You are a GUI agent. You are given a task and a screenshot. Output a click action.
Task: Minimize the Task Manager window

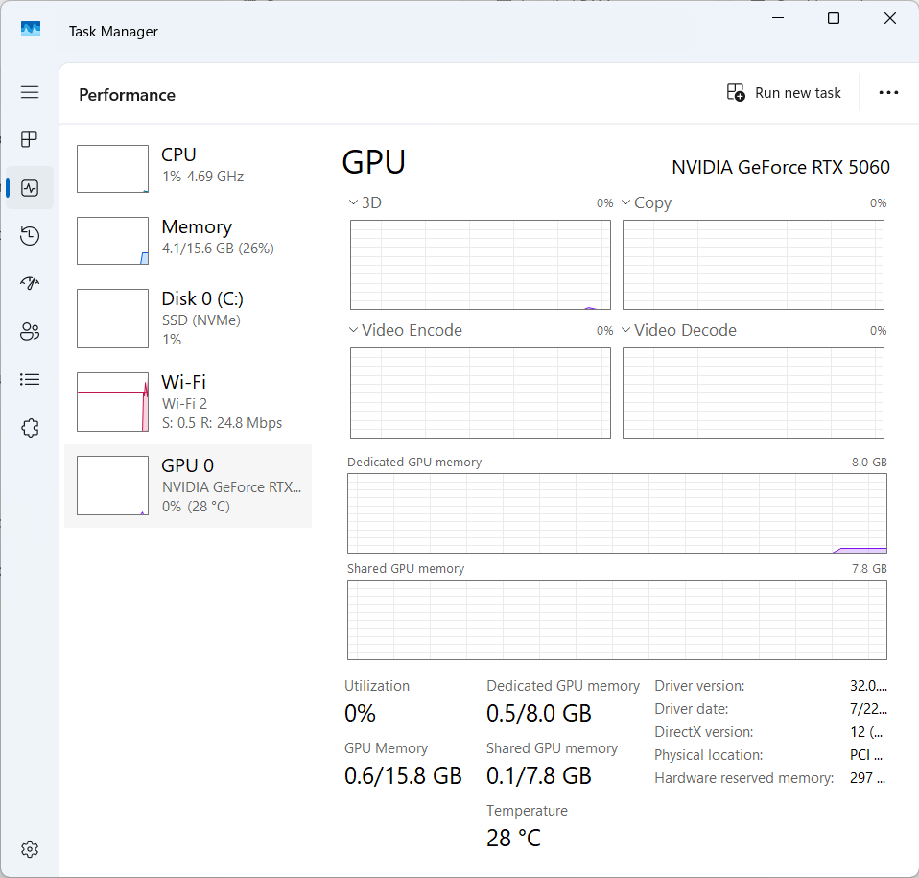point(778,18)
